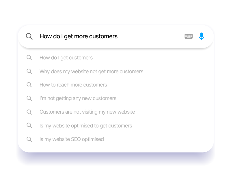Click the magnifier icon beside 'How do I get customers'
The width and height of the screenshot is (231, 173).
click(x=29, y=58)
